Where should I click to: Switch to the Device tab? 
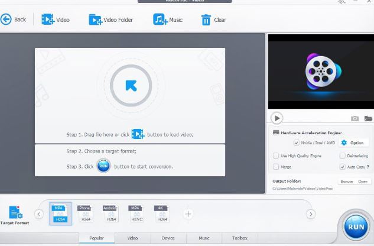pos(168,238)
